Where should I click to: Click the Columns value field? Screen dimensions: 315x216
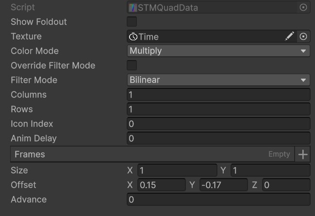click(x=218, y=95)
